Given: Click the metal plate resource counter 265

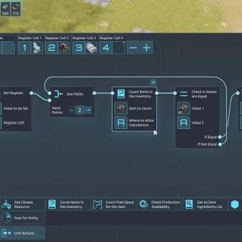Looking at the screenshot, I should 5,9.
